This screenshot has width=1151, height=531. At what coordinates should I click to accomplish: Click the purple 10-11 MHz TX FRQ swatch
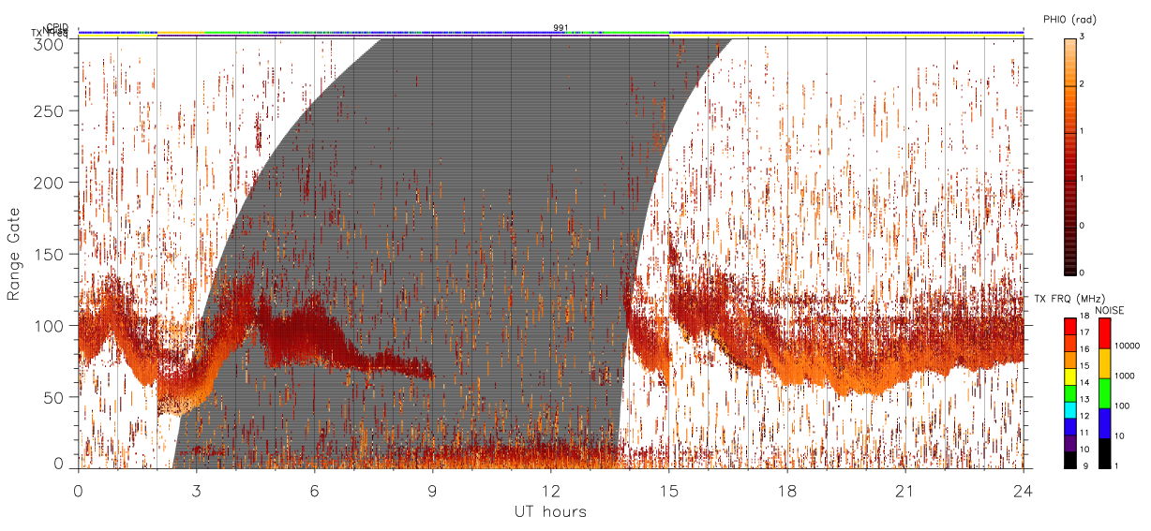tap(1070, 444)
